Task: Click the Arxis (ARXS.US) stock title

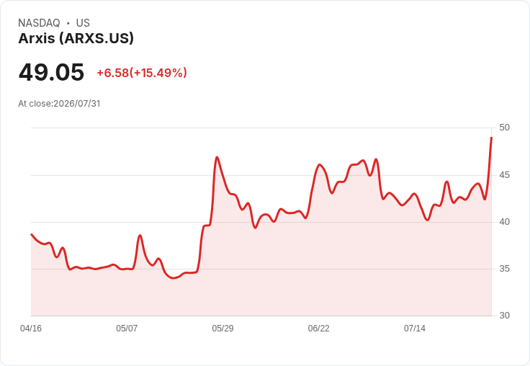Action: [76, 38]
